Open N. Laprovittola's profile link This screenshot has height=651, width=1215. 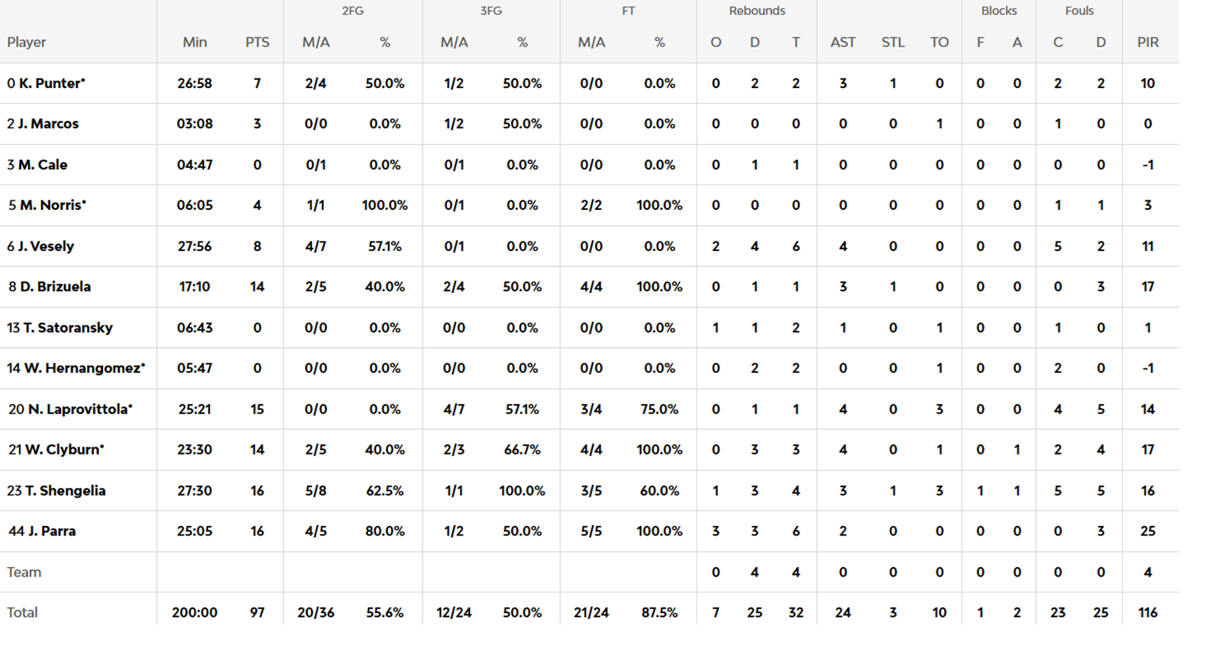click(x=80, y=409)
